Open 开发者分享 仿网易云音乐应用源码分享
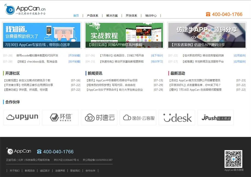 coord(28,85)
